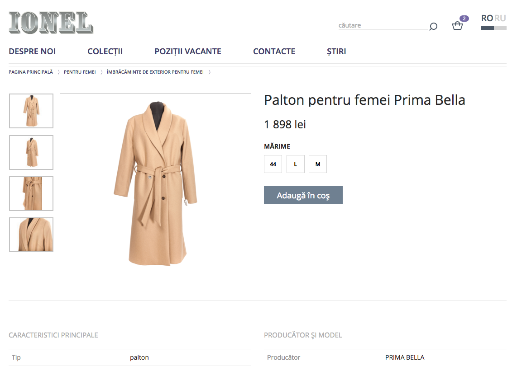Image resolution: width=517 pixels, height=366 pixels.
Task: Click the căutare search field
Action: [x=383, y=26]
